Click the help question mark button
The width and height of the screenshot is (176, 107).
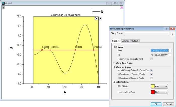point(166,29)
